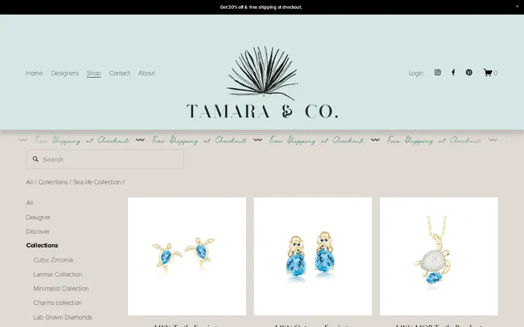Open the Larimar Collection
524x327 pixels.
point(57,274)
